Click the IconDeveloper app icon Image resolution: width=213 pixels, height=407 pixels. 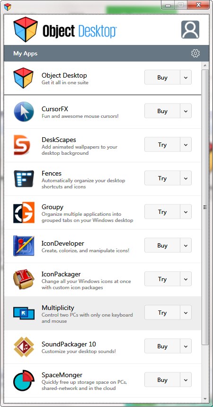(24, 246)
